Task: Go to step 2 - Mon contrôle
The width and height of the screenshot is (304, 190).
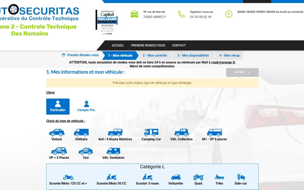Action: [x=155, y=55]
